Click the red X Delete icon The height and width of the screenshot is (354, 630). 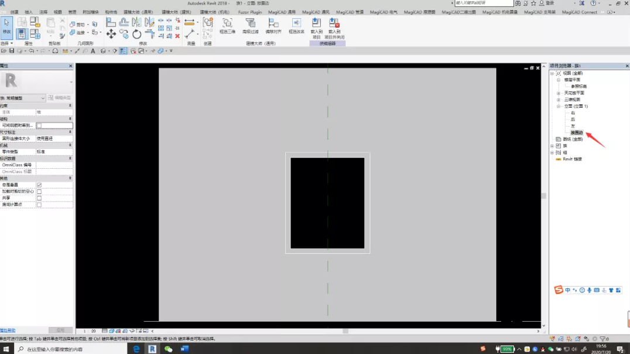point(177,36)
